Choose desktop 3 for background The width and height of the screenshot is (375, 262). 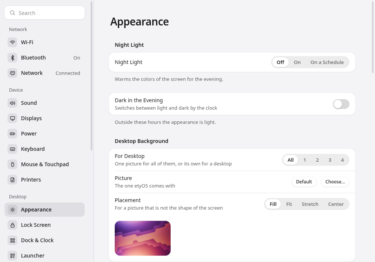tap(330, 160)
